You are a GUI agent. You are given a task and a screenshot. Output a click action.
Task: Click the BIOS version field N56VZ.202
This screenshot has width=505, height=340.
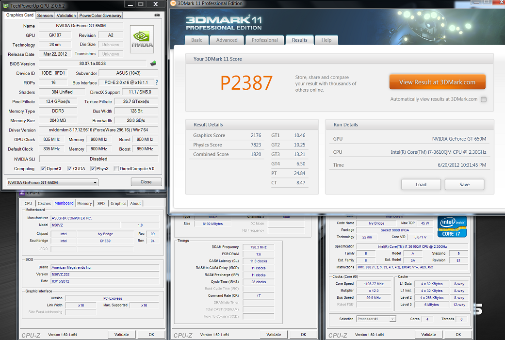coord(105,275)
